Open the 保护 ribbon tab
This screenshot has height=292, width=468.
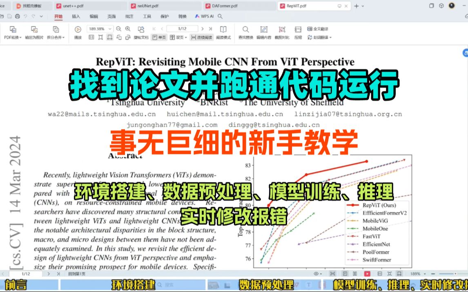coord(165,16)
